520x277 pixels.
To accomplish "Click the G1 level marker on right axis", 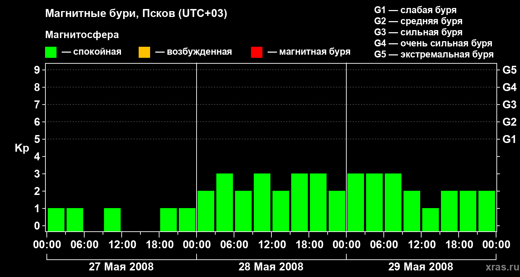I will click(x=510, y=139).
